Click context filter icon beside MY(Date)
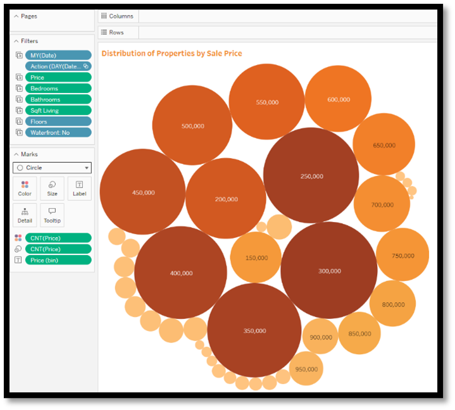The height and width of the screenshot is (410, 455). [18, 56]
